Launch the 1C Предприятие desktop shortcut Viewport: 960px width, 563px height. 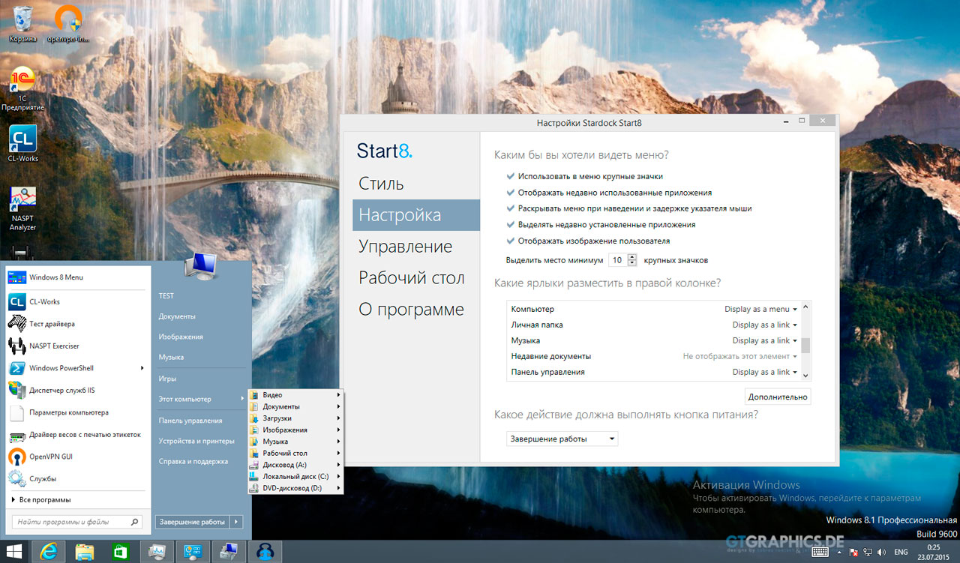(22, 81)
